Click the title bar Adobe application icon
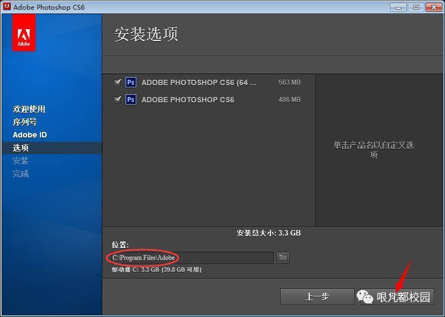Screen dimensions: 445x317 pos(7,7)
